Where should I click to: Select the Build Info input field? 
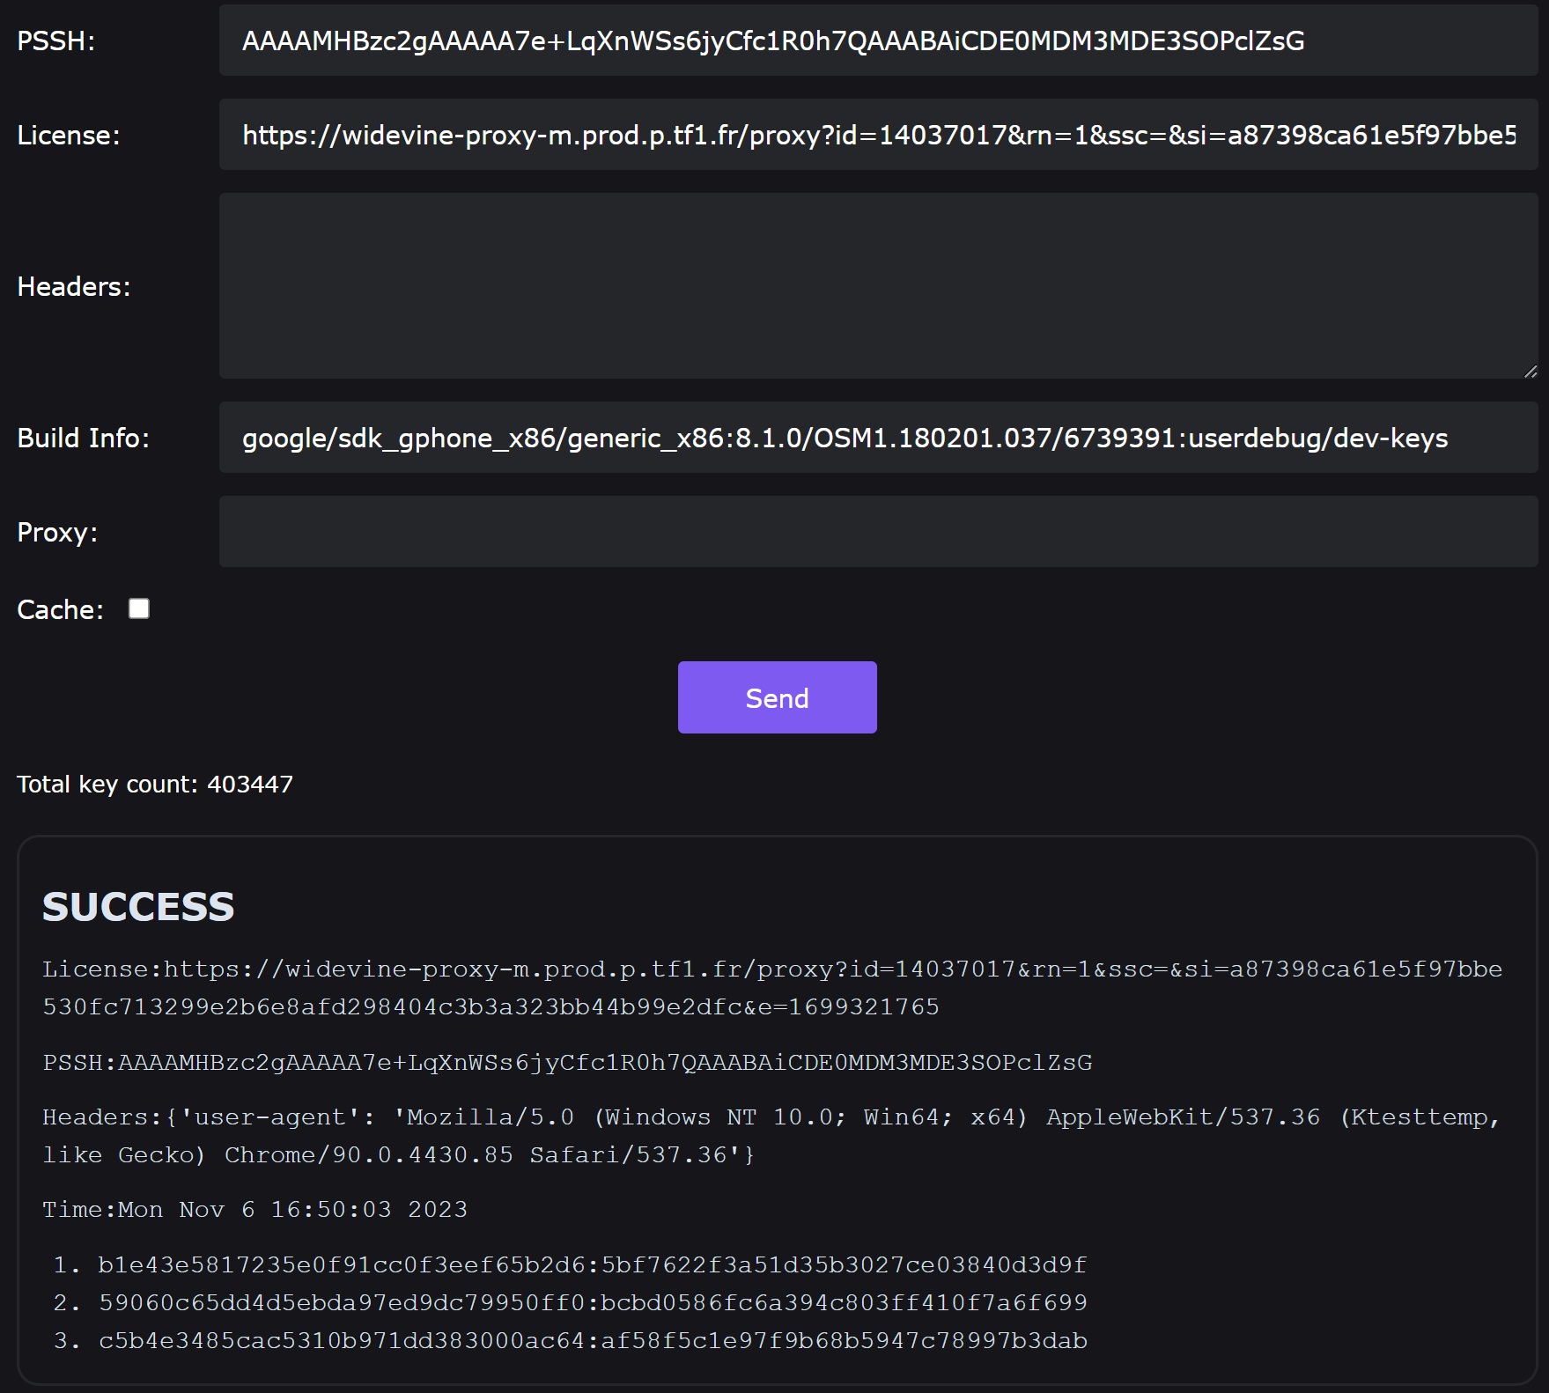(x=878, y=438)
